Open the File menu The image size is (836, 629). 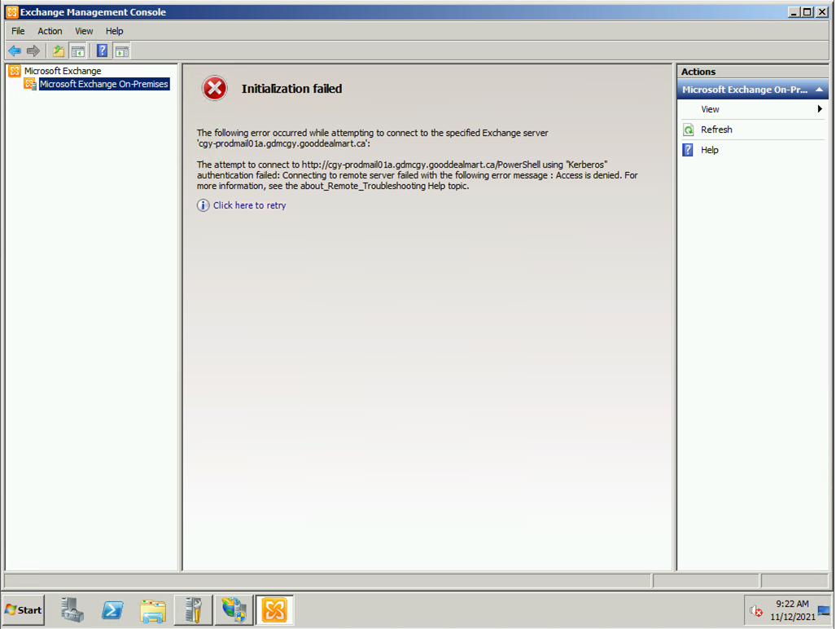click(x=18, y=31)
